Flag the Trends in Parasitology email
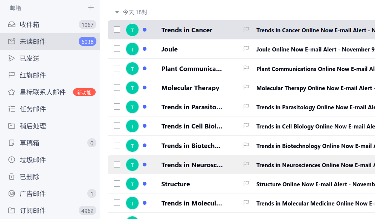The width and height of the screenshot is (375, 219). tap(246, 107)
